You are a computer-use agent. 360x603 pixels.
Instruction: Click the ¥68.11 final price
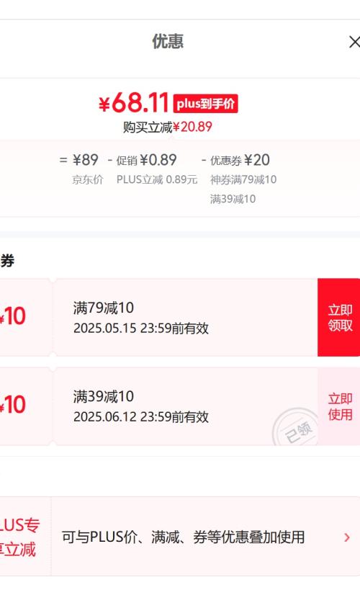(x=134, y=103)
